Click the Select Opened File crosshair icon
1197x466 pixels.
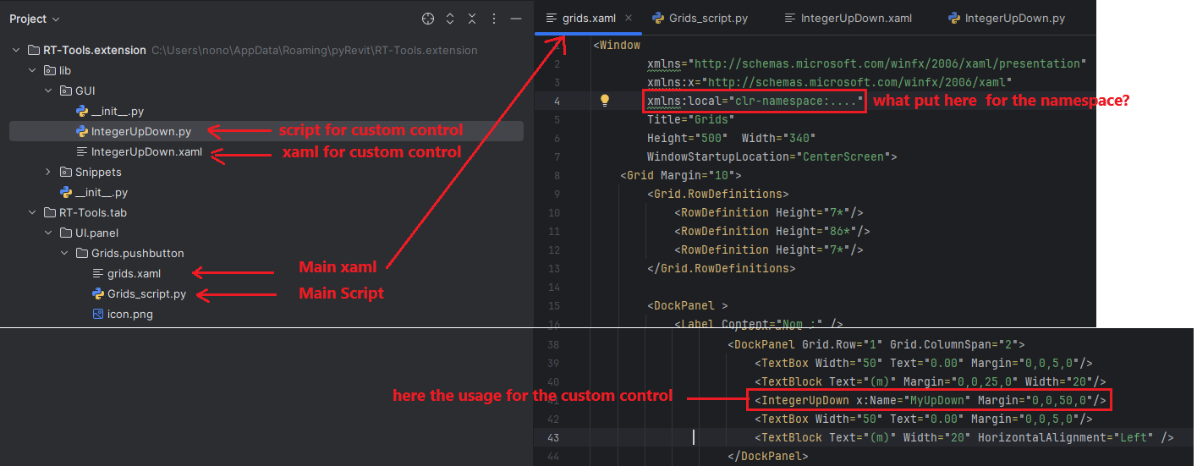click(428, 19)
